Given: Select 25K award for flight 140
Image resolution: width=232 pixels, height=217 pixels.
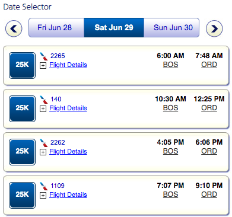Looking at the screenshot, I should tap(22, 108).
